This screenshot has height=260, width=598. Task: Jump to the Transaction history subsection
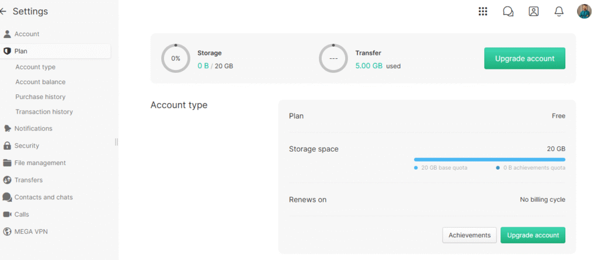(44, 111)
